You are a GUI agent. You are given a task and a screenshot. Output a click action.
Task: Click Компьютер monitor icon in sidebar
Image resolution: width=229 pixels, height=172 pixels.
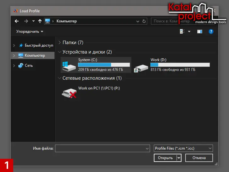pos(21,55)
